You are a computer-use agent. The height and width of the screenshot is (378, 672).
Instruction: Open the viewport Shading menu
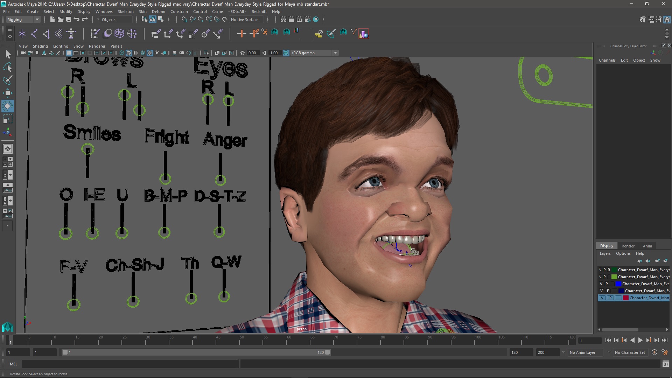40,46
